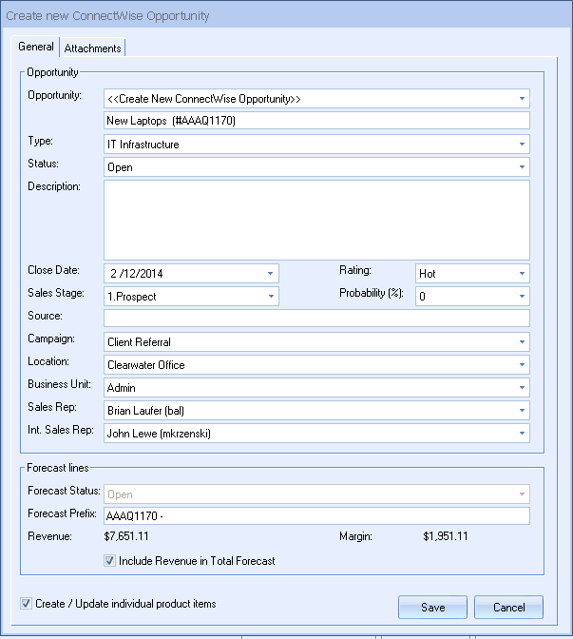Viewport: 573px width, 639px height.
Task: Click inside the Description text area
Action: tap(316, 220)
